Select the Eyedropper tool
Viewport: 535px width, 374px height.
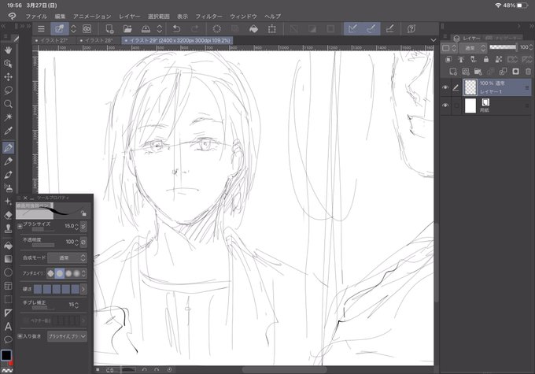tap(8, 131)
